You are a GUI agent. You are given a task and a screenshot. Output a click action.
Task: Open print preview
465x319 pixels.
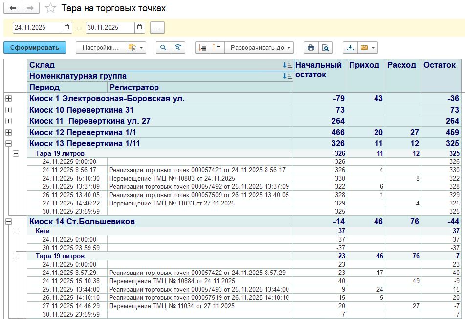click(325, 47)
